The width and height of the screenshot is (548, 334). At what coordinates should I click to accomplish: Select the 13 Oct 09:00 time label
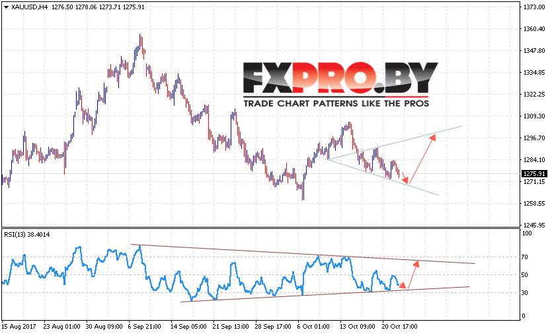pos(358,326)
